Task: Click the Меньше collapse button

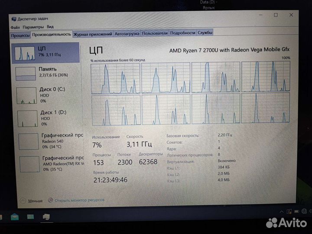Action: coord(32,201)
